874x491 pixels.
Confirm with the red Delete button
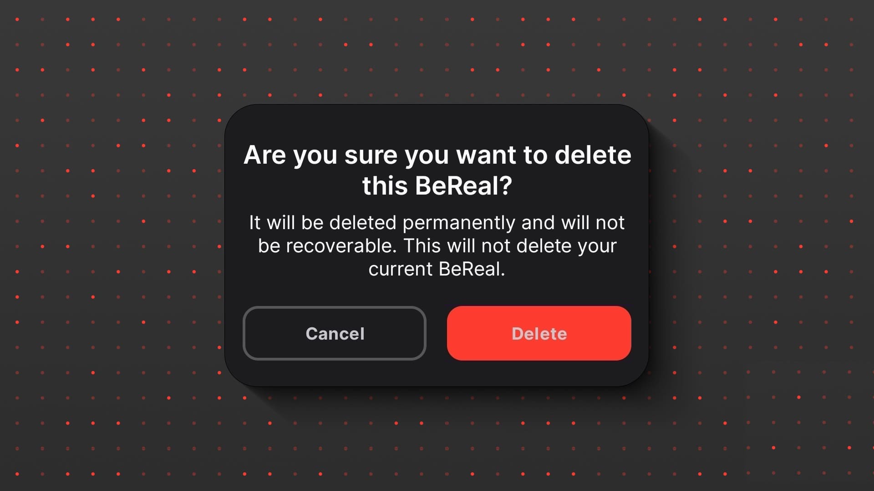coord(539,333)
